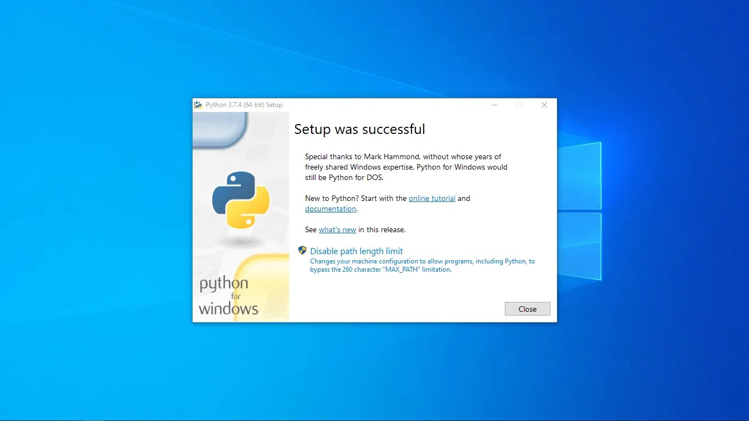Viewport: 749px width, 421px height.
Task: Click the Close button in Python Setup
Action: pyautogui.click(x=527, y=309)
